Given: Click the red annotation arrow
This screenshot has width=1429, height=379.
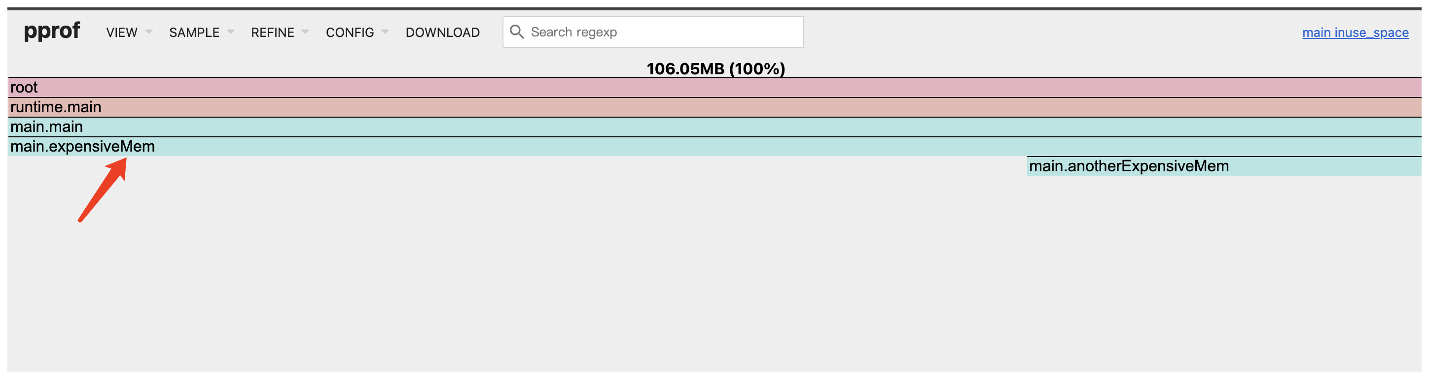Looking at the screenshot, I should tap(103, 189).
